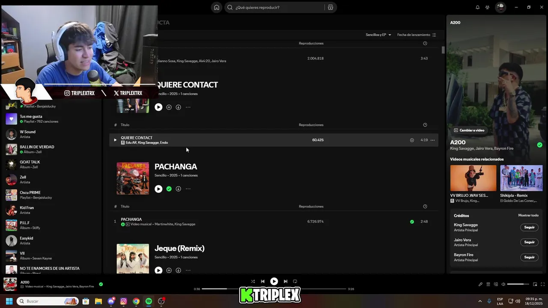Open the Sencillos y EP filter dropdown
548x308 pixels.
click(378, 35)
